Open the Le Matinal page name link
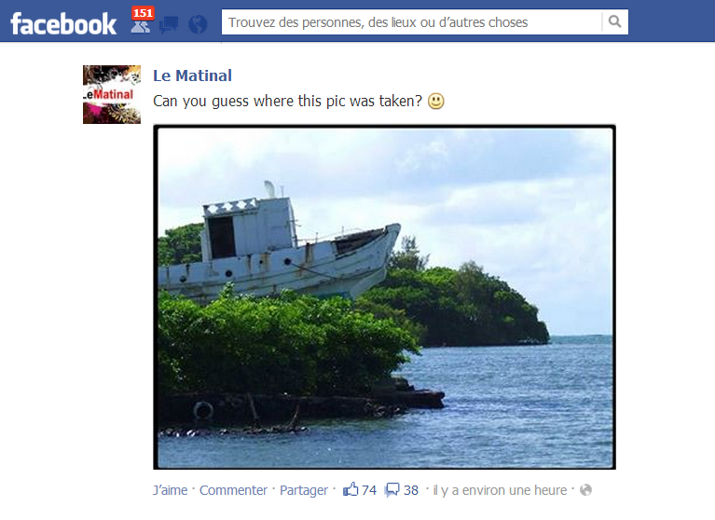The image size is (715, 520). tap(192, 75)
